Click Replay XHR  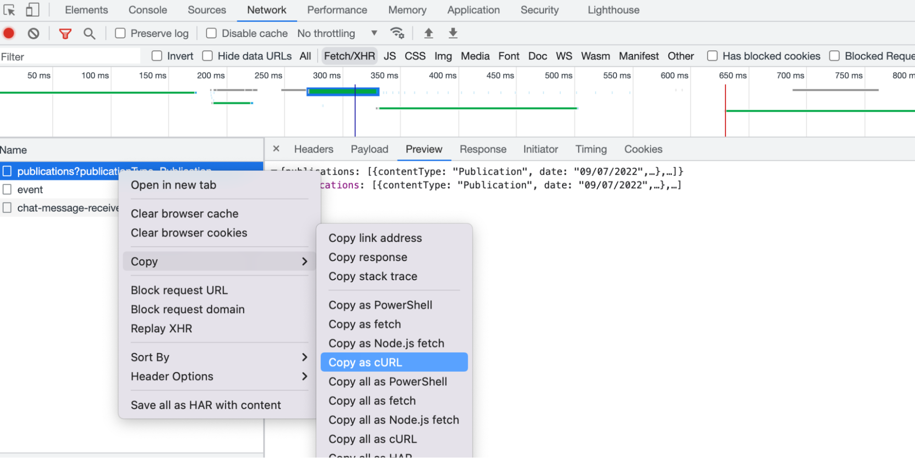(161, 328)
